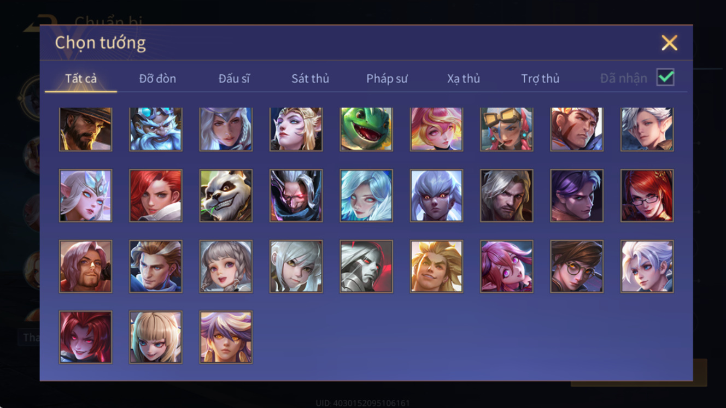Pick the blue-bearded old dwarf hero
This screenshot has width=726, height=408.
pos(156,129)
